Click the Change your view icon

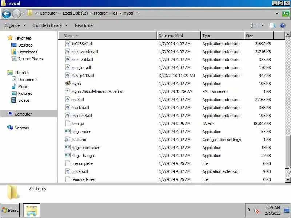pos(254,25)
